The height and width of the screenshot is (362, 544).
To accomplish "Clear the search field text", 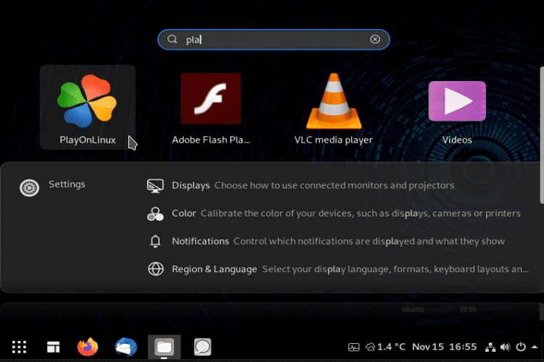I will (375, 40).
